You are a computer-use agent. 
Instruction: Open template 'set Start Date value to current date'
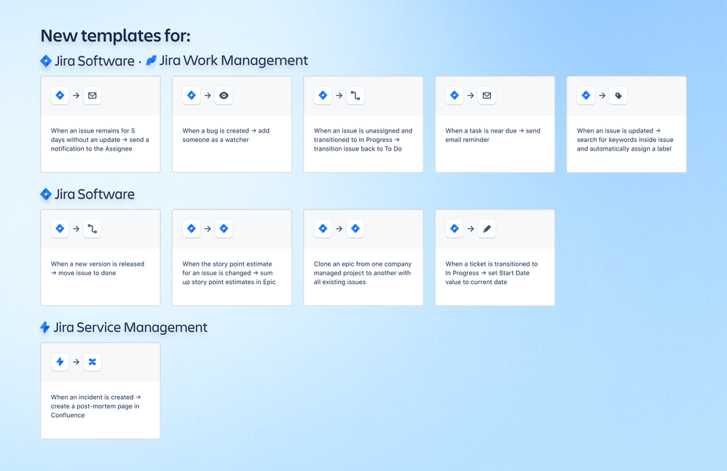(495, 258)
